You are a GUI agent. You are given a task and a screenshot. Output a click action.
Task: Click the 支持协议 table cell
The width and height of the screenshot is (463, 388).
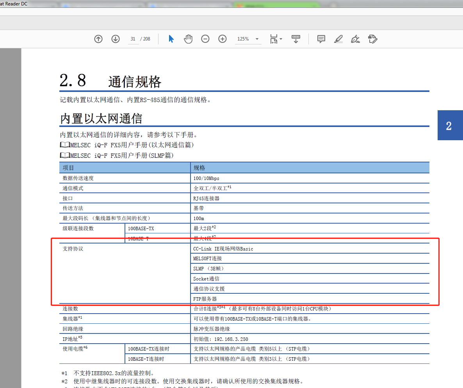pos(73,249)
